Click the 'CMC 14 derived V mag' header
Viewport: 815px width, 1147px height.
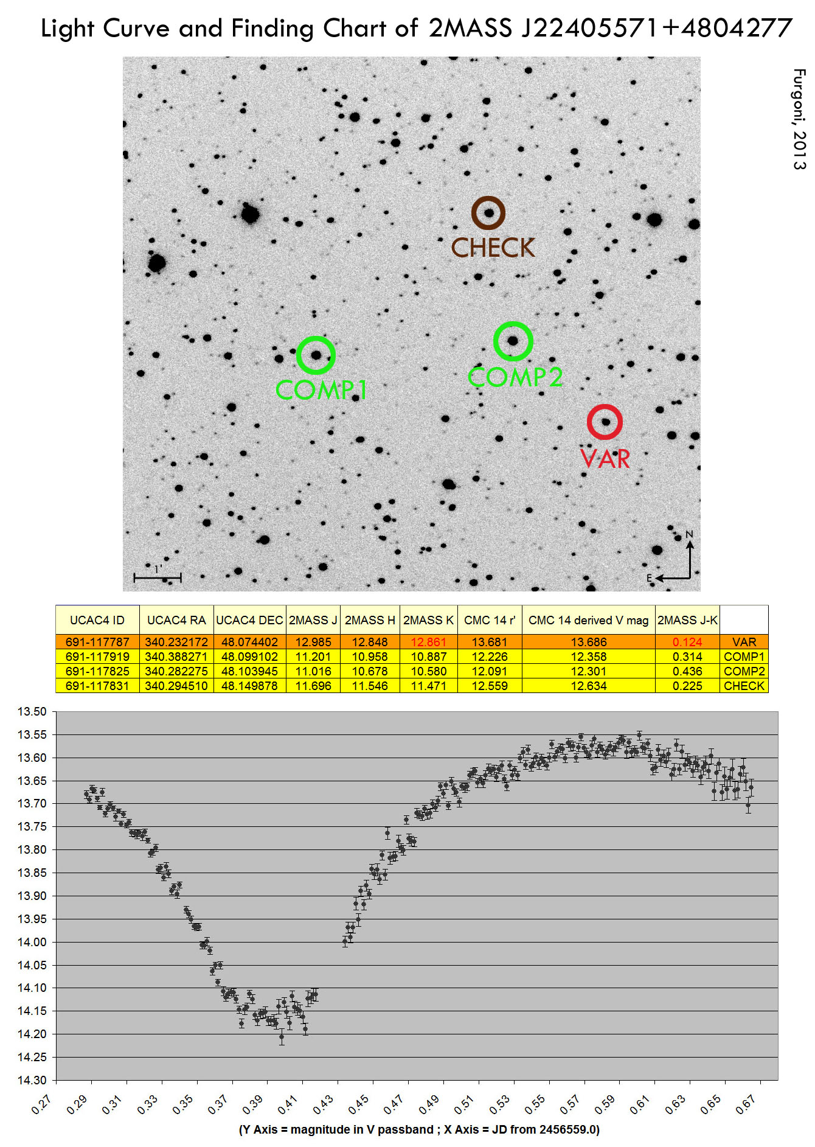coord(589,620)
